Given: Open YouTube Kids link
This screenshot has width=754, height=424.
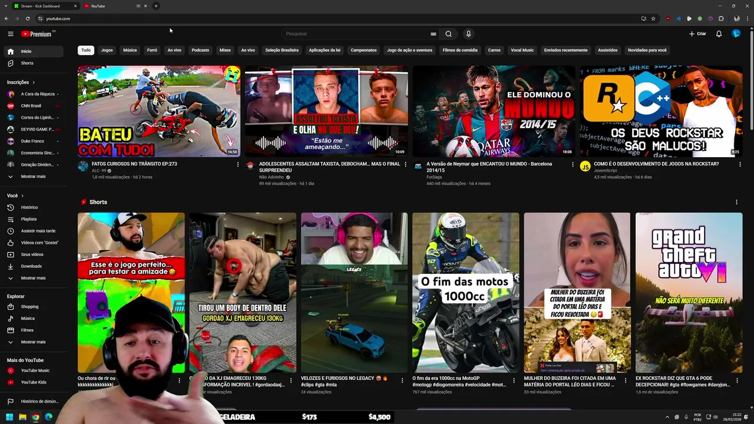Looking at the screenshot, I should coord(34,382).
